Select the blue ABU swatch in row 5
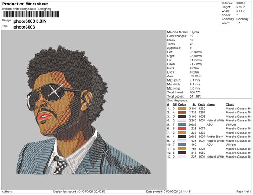Screen dimensions: 253x195 pyautogui.click(x=182, y=124)
